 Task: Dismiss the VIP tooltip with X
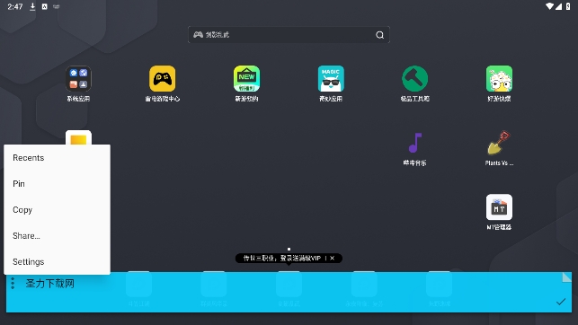(x=332, y=259)
